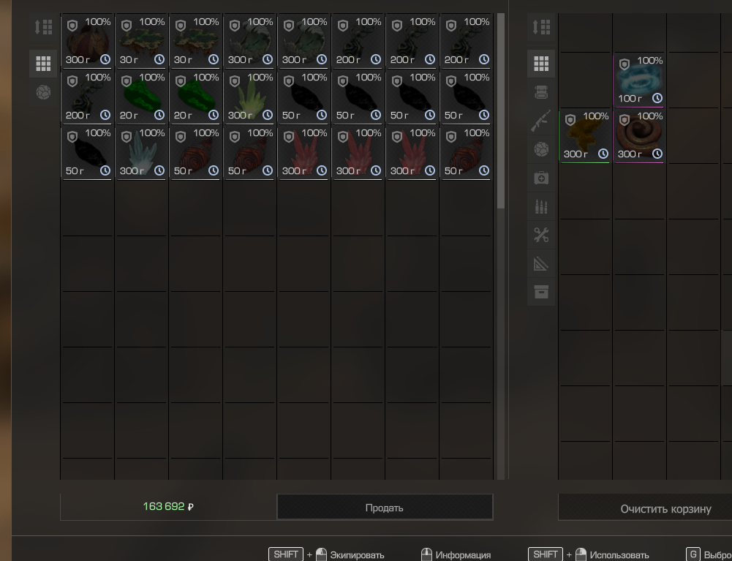
Task: Select the light green spiky 300 г artifact
Action: [250, 97]
